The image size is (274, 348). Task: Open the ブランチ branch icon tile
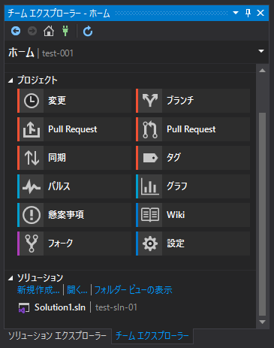[193, 101]
